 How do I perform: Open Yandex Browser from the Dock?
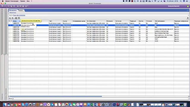coord(49,105)
